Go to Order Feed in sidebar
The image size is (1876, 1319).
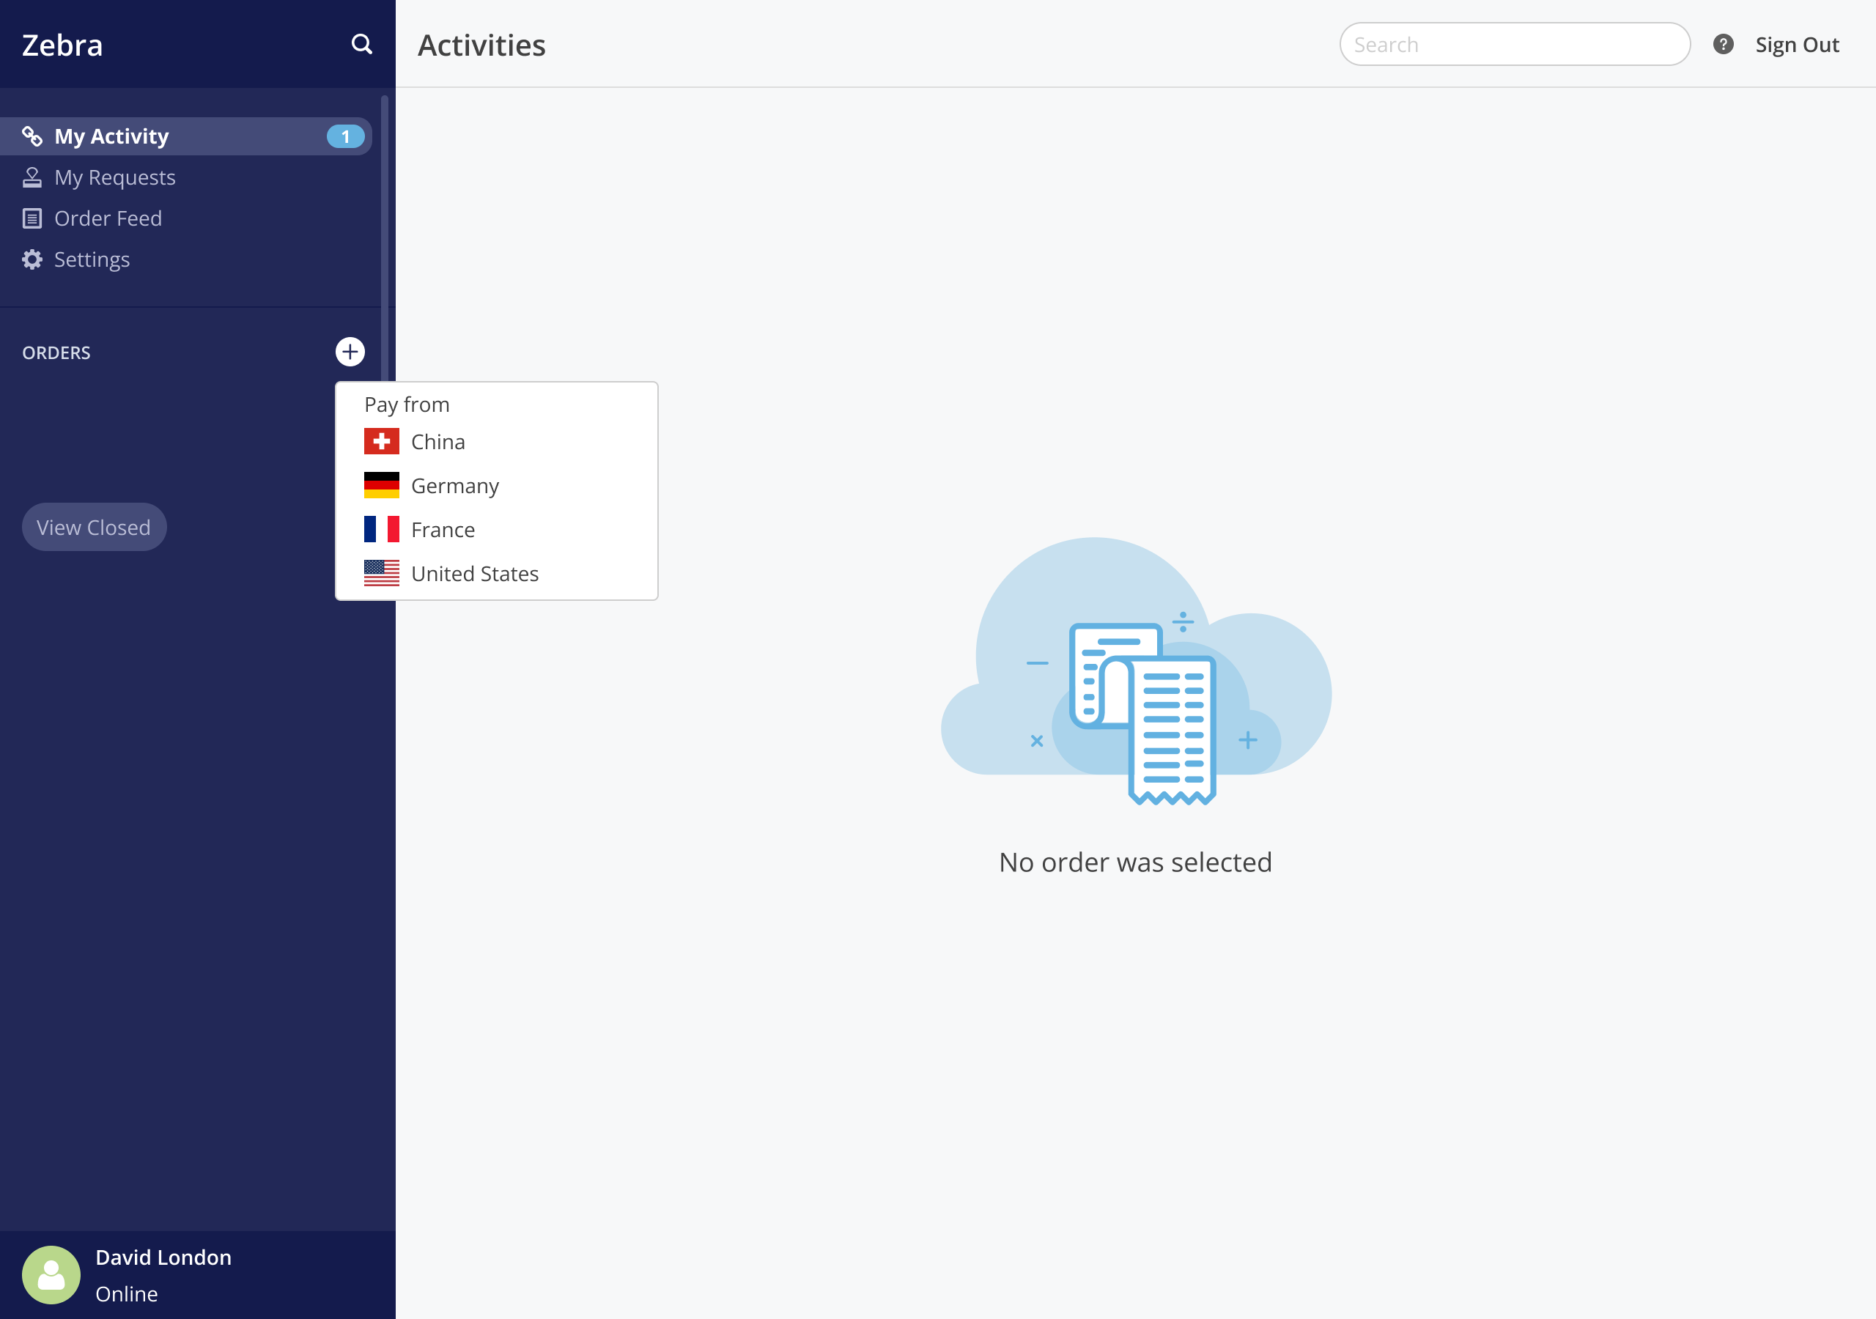pyautogui.click(x=108, y=218)
